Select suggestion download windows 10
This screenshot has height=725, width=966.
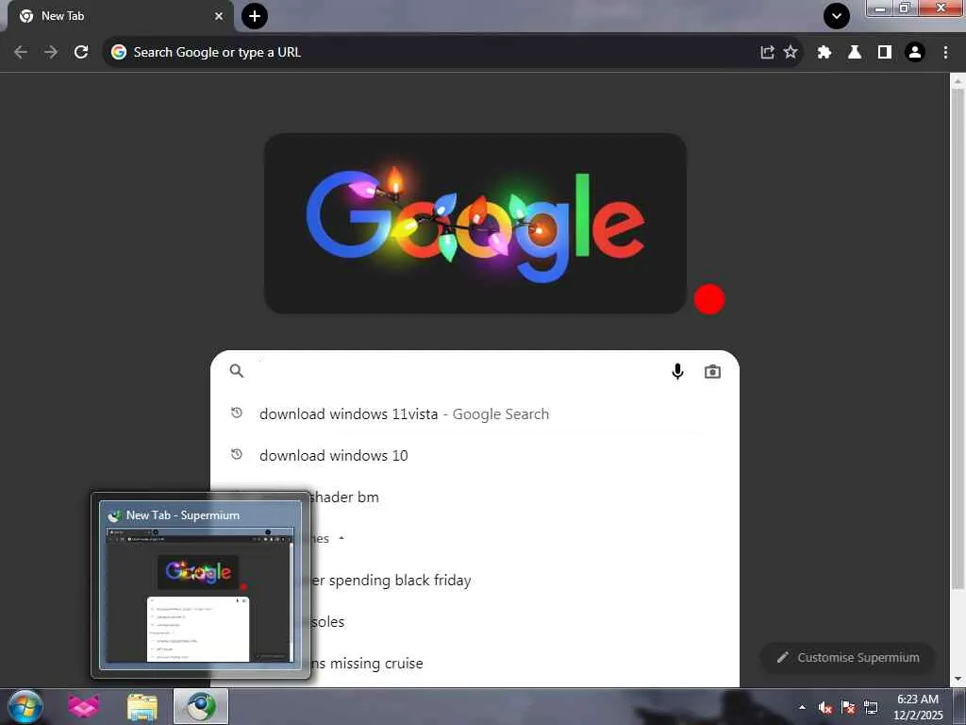tap(475, 456)
